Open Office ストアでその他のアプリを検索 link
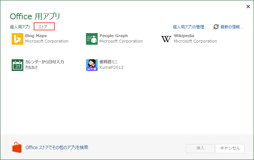This screenshot has height=160, width=254. 57,147
